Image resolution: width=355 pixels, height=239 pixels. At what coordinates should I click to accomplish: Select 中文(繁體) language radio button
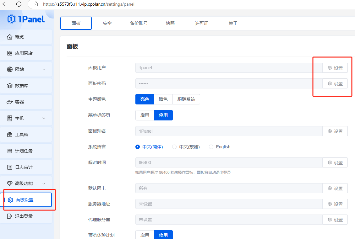(174, 147)
